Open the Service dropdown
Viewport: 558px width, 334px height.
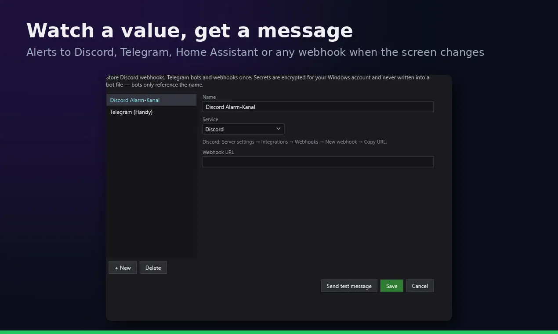(243, 129)
